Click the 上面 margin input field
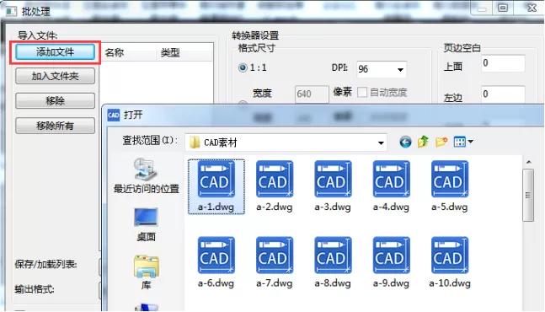The image size is (545, 312). click(x=503, y=63)
